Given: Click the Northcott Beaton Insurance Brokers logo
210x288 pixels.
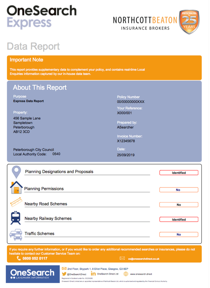Looking at the screenshot, I should [145, 23].
